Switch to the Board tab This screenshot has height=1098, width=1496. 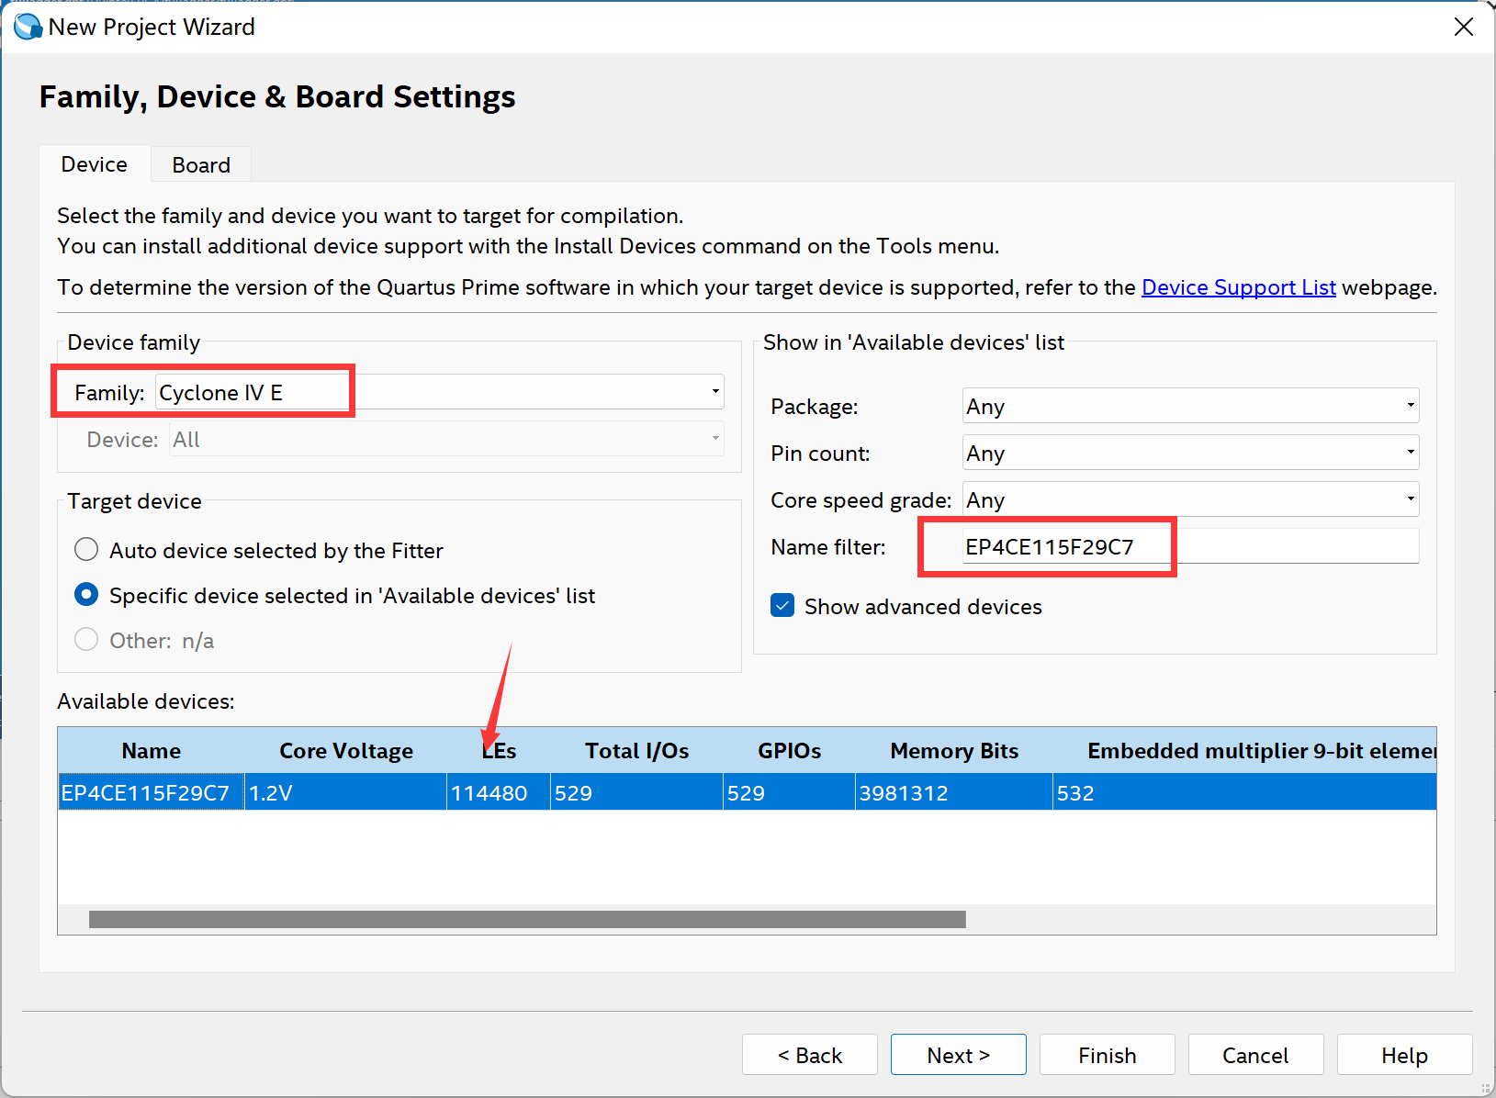pos(201,164)
